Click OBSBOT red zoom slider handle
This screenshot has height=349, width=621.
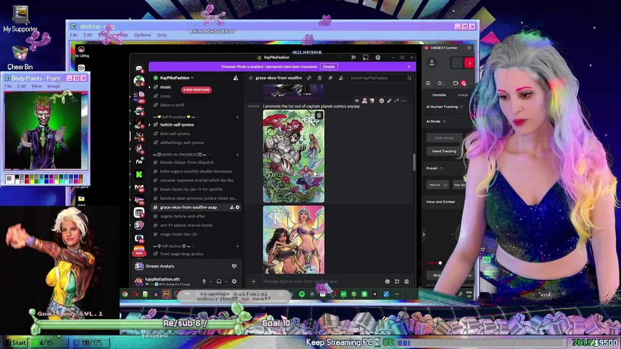440,263
